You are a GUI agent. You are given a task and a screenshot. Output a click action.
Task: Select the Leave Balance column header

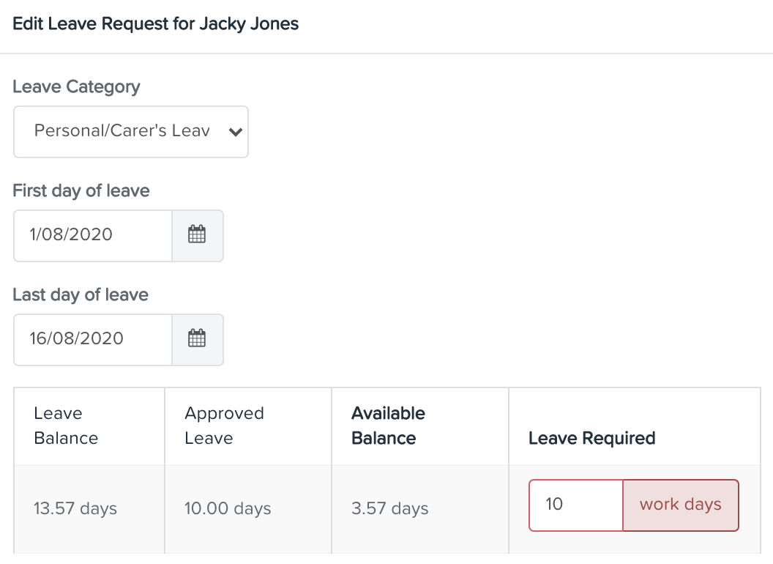(66, 426)
